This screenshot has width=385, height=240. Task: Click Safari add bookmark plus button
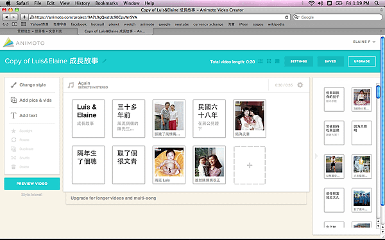pos(24,17)
